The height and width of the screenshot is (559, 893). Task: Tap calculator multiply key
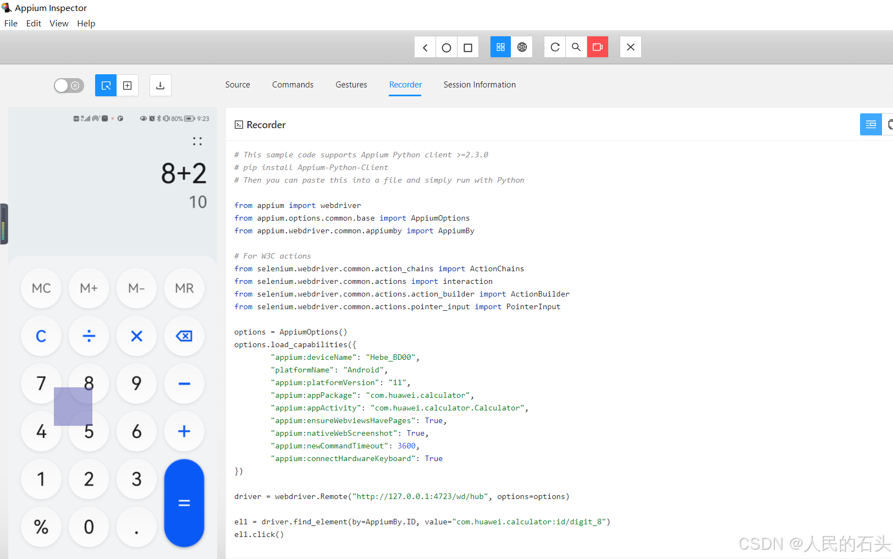click(136, 336)
